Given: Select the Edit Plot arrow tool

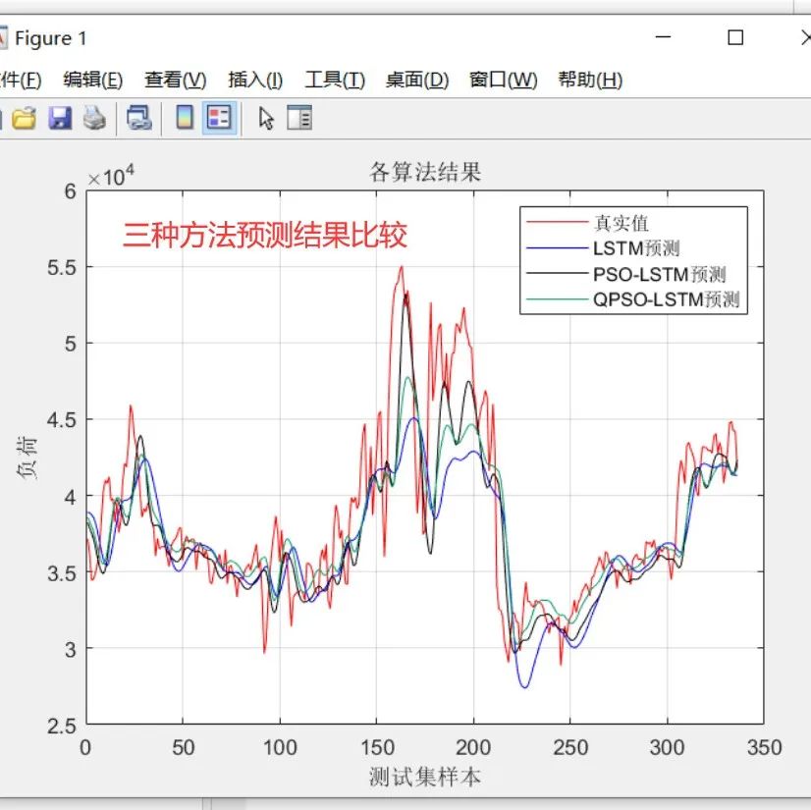Looking at the screenshot, I should pyautogui.click(x=266, y=119).
